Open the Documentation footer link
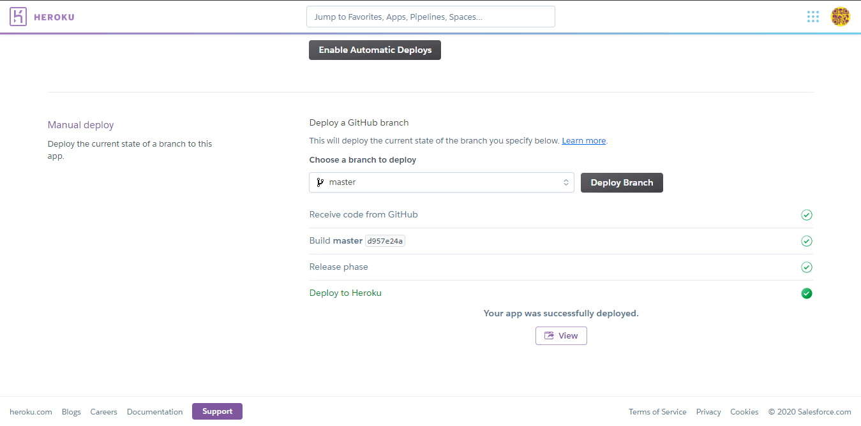This screenshot has height=426, width=861. (x=155, y=412)
